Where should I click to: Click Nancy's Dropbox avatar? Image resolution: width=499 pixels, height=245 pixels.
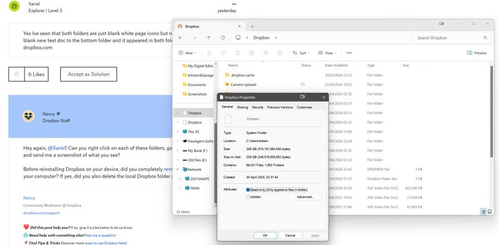28,116
